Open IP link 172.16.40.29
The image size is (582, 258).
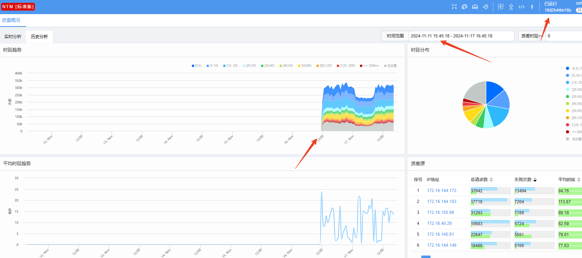pyautogui.click(x=439, y=223)
